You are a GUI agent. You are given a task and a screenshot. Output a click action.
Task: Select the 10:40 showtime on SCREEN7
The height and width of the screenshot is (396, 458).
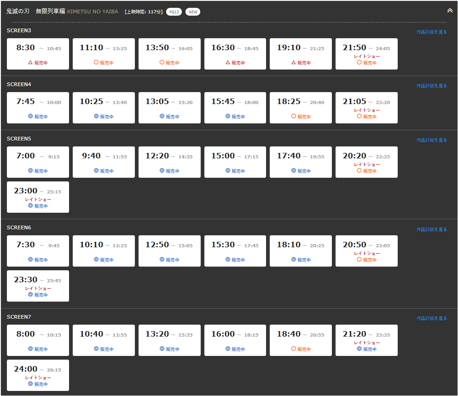click(104, 340)
